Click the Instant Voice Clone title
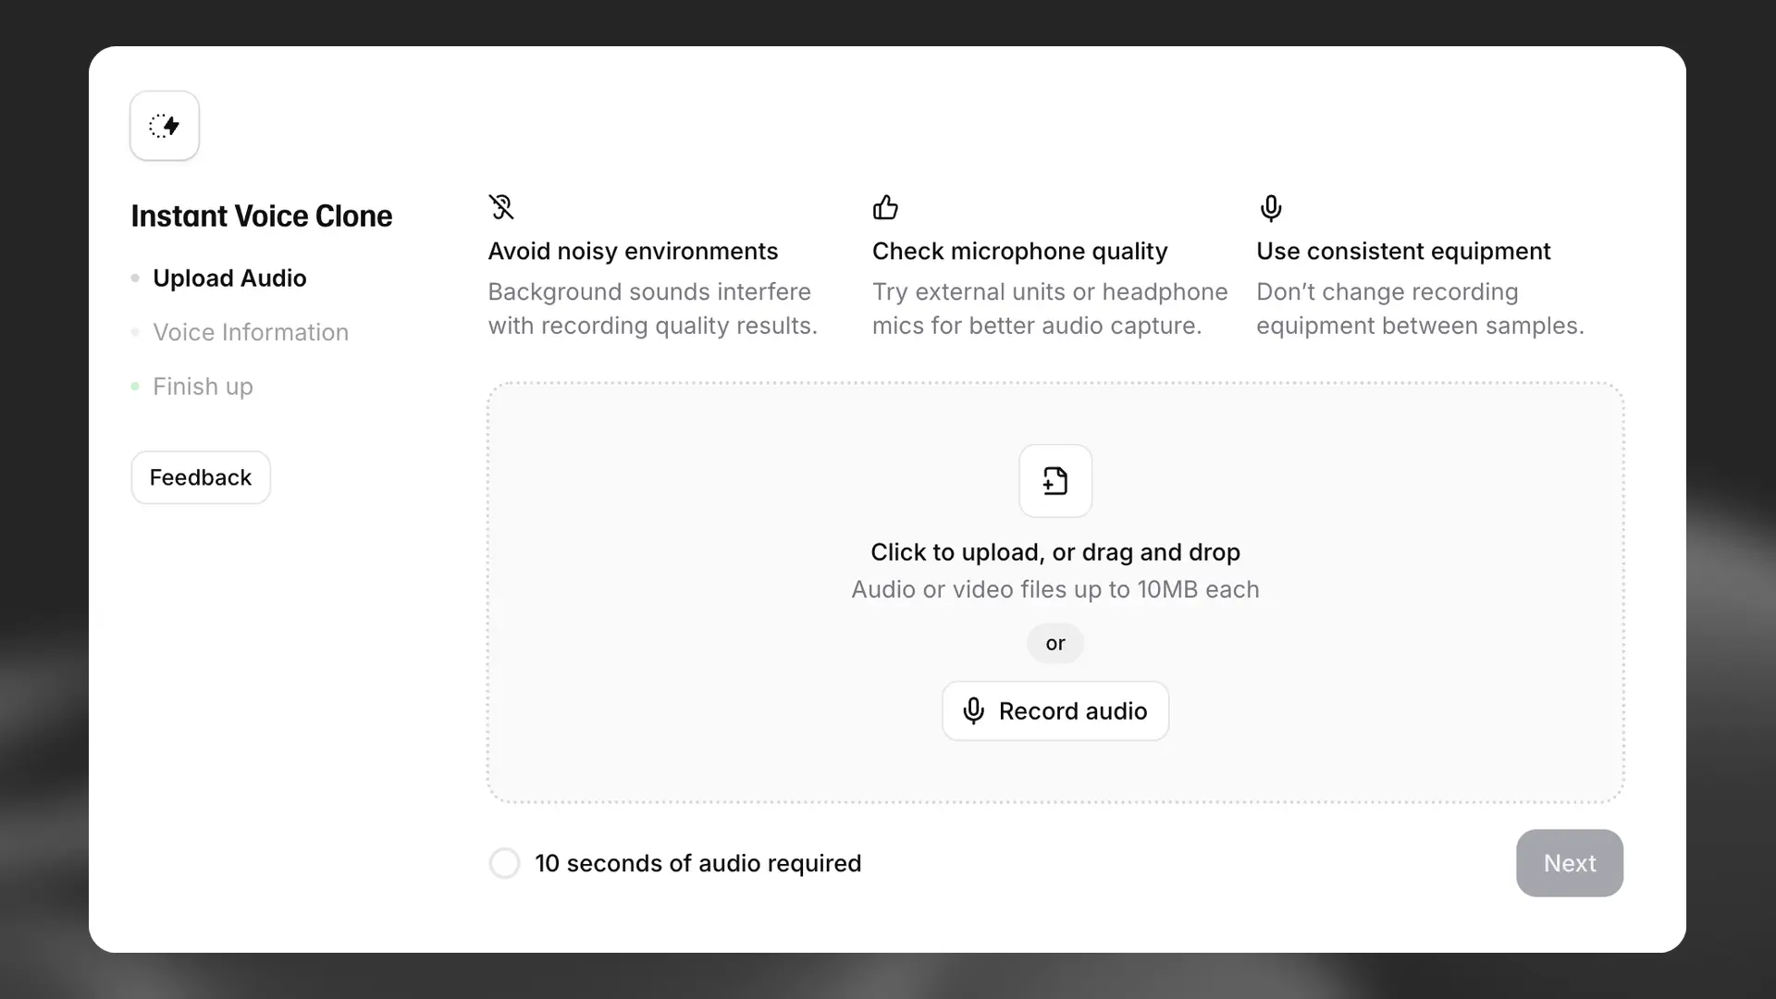Viewport: 1776px width, 999px height. point(262,216)
